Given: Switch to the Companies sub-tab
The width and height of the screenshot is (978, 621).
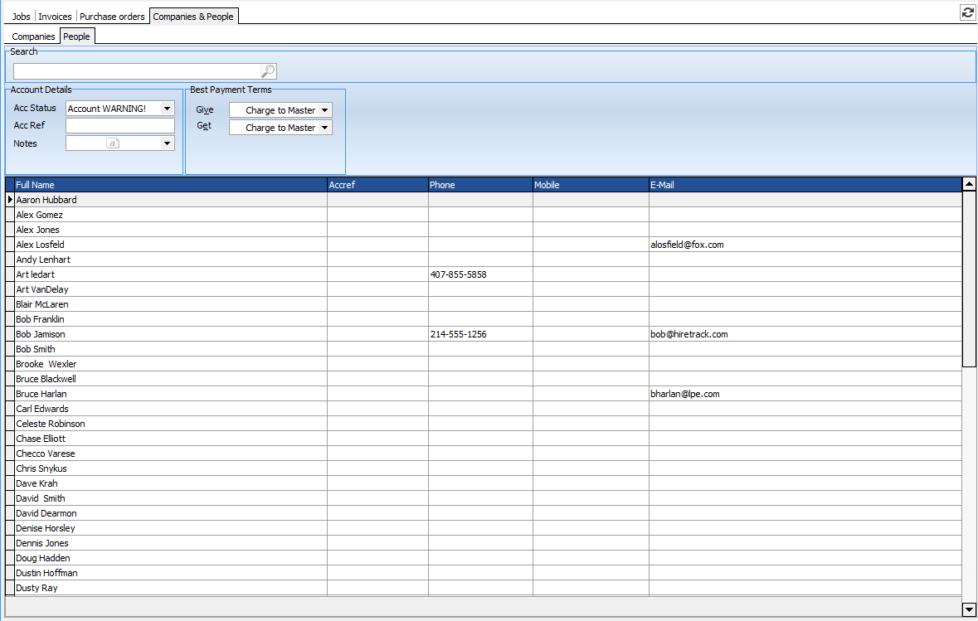Looking at the screenshot, I should click(33, 36).
